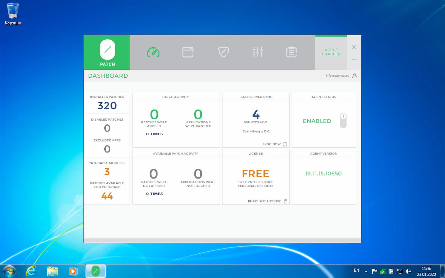
Task: Open the Protection shield section
Action: point(224,52)
